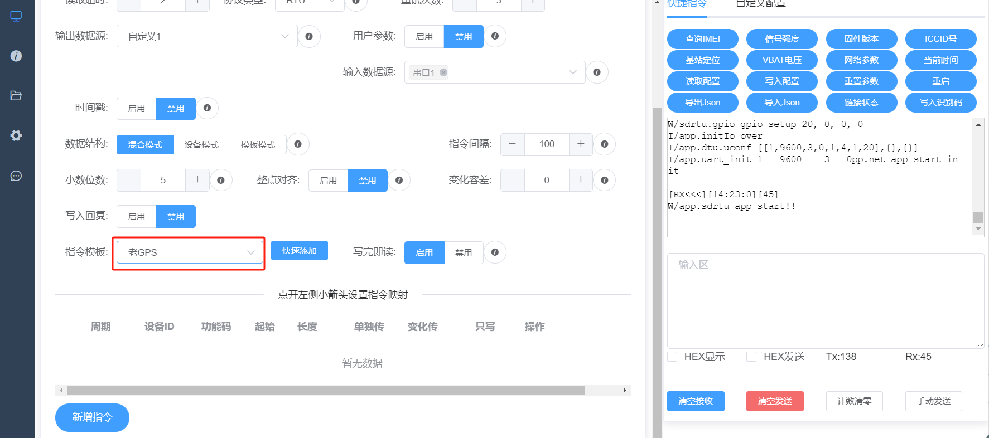Remove the 串口1 tag from 输入数据源

(x=443, y=72)
